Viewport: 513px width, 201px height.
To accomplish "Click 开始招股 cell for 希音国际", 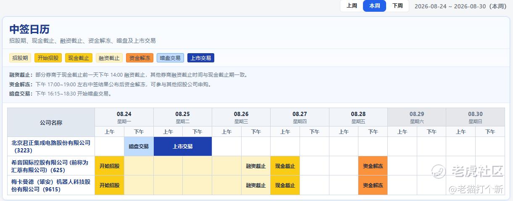I will click(109, 166).
